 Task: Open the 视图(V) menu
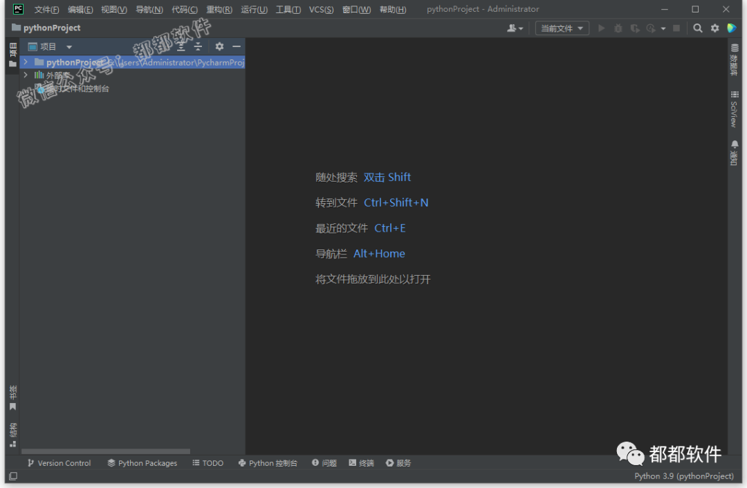(x=114, y=10)
